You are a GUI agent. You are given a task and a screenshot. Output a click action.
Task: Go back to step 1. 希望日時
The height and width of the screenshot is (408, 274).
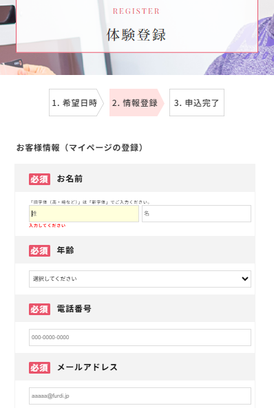[x=76, y=103]
